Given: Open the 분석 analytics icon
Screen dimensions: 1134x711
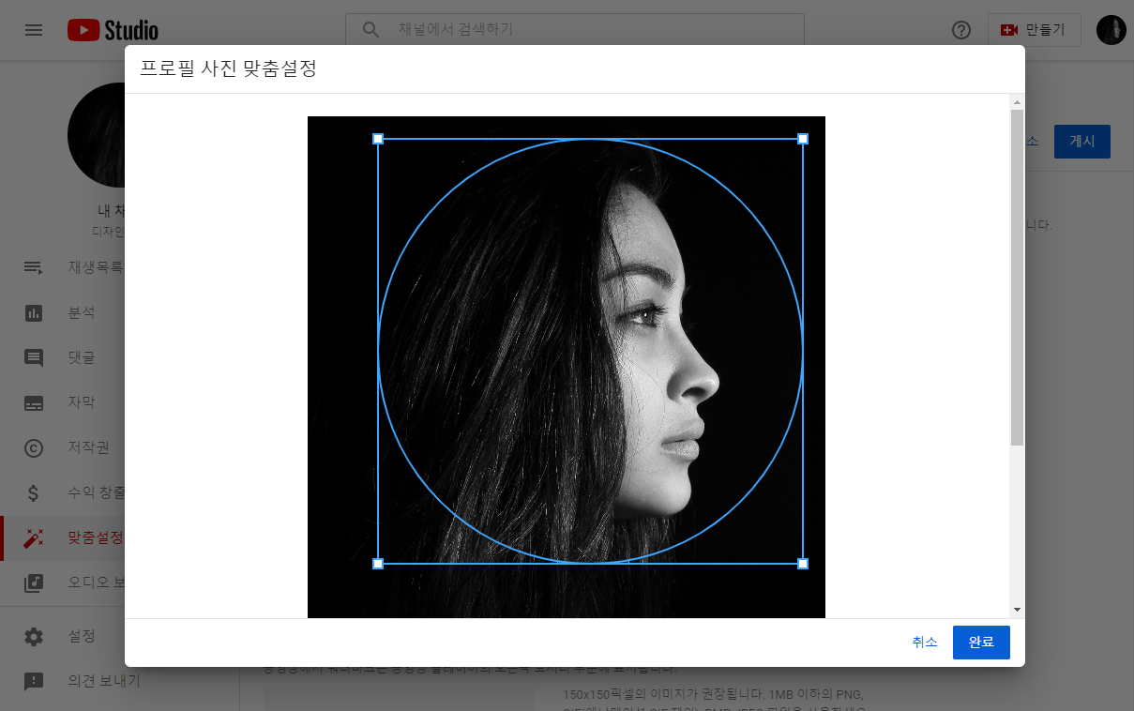Looking at the screenshot, I should point(34,312).
